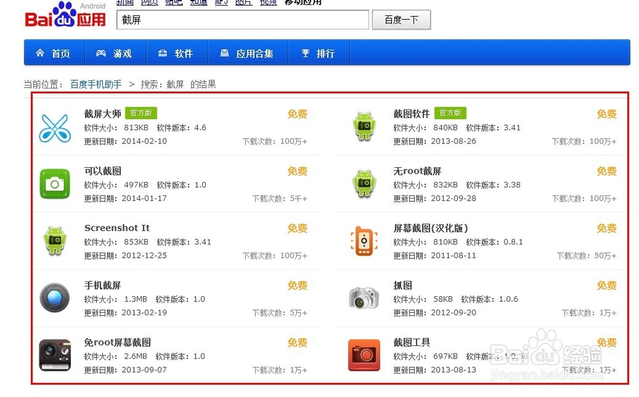639x397 pixels.
Task: Open the 可以截图 app title
Action: 103,171
